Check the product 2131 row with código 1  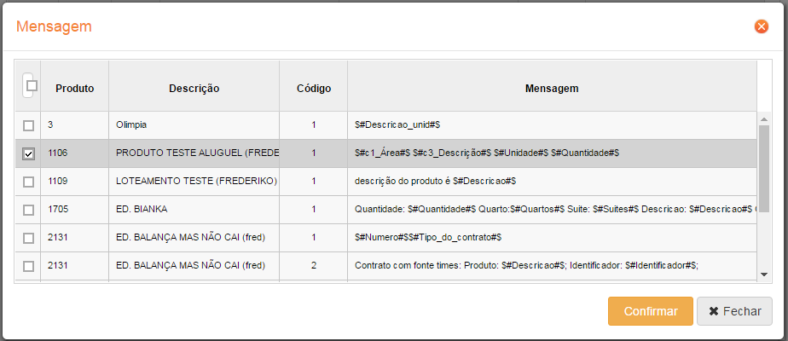pos(28,238)
